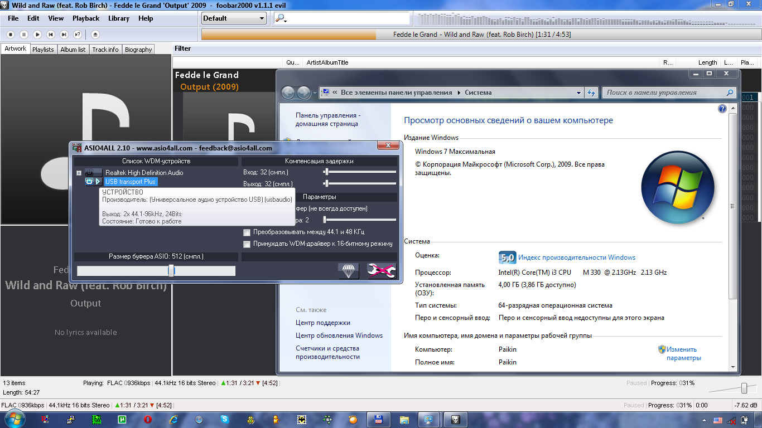Click the refresh button in Control Panel address bar

click(591, 93)
